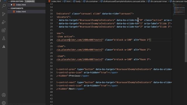
Task: Collapse the Components folder section
Action: [9, 8]
